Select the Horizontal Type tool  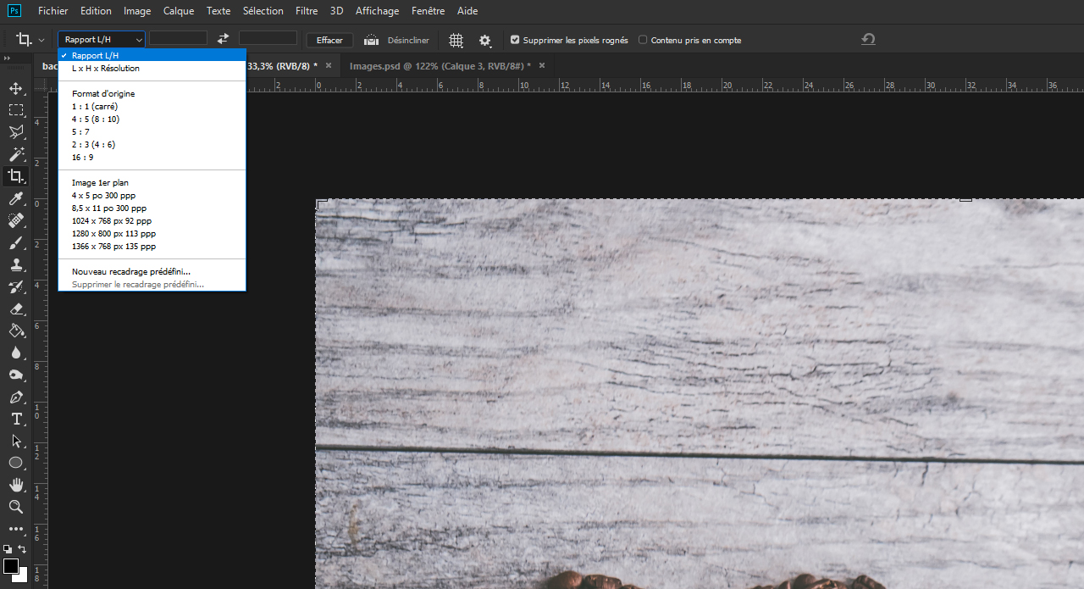click(x=15, y=419)
